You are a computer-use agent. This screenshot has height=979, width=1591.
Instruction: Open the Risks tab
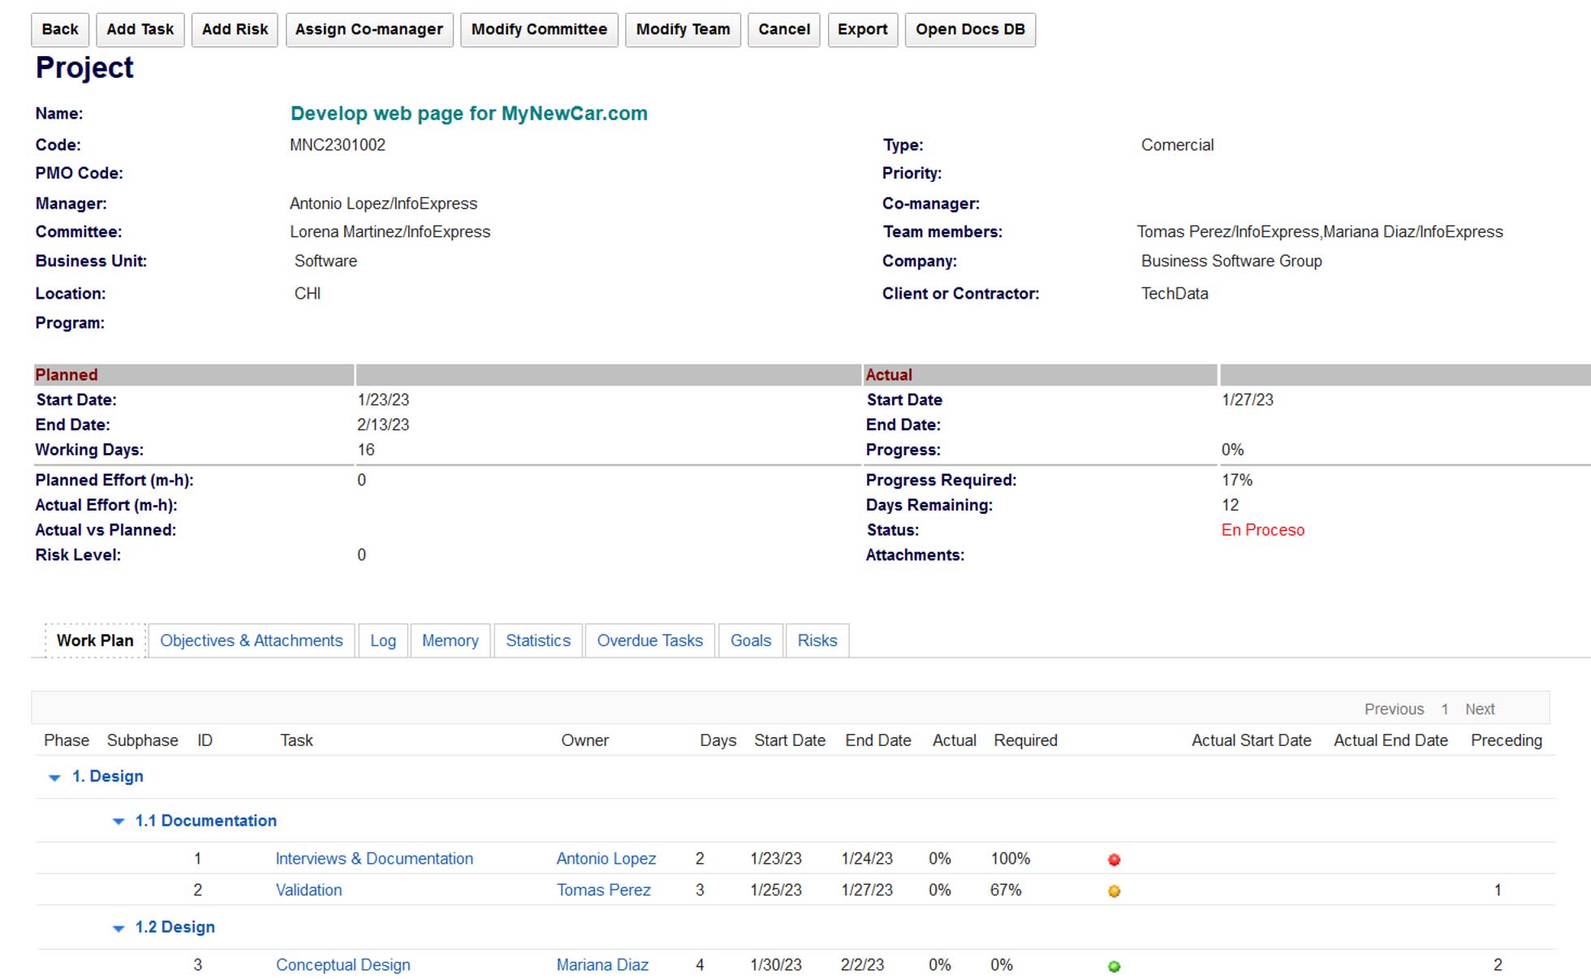(x=817, y=640)
